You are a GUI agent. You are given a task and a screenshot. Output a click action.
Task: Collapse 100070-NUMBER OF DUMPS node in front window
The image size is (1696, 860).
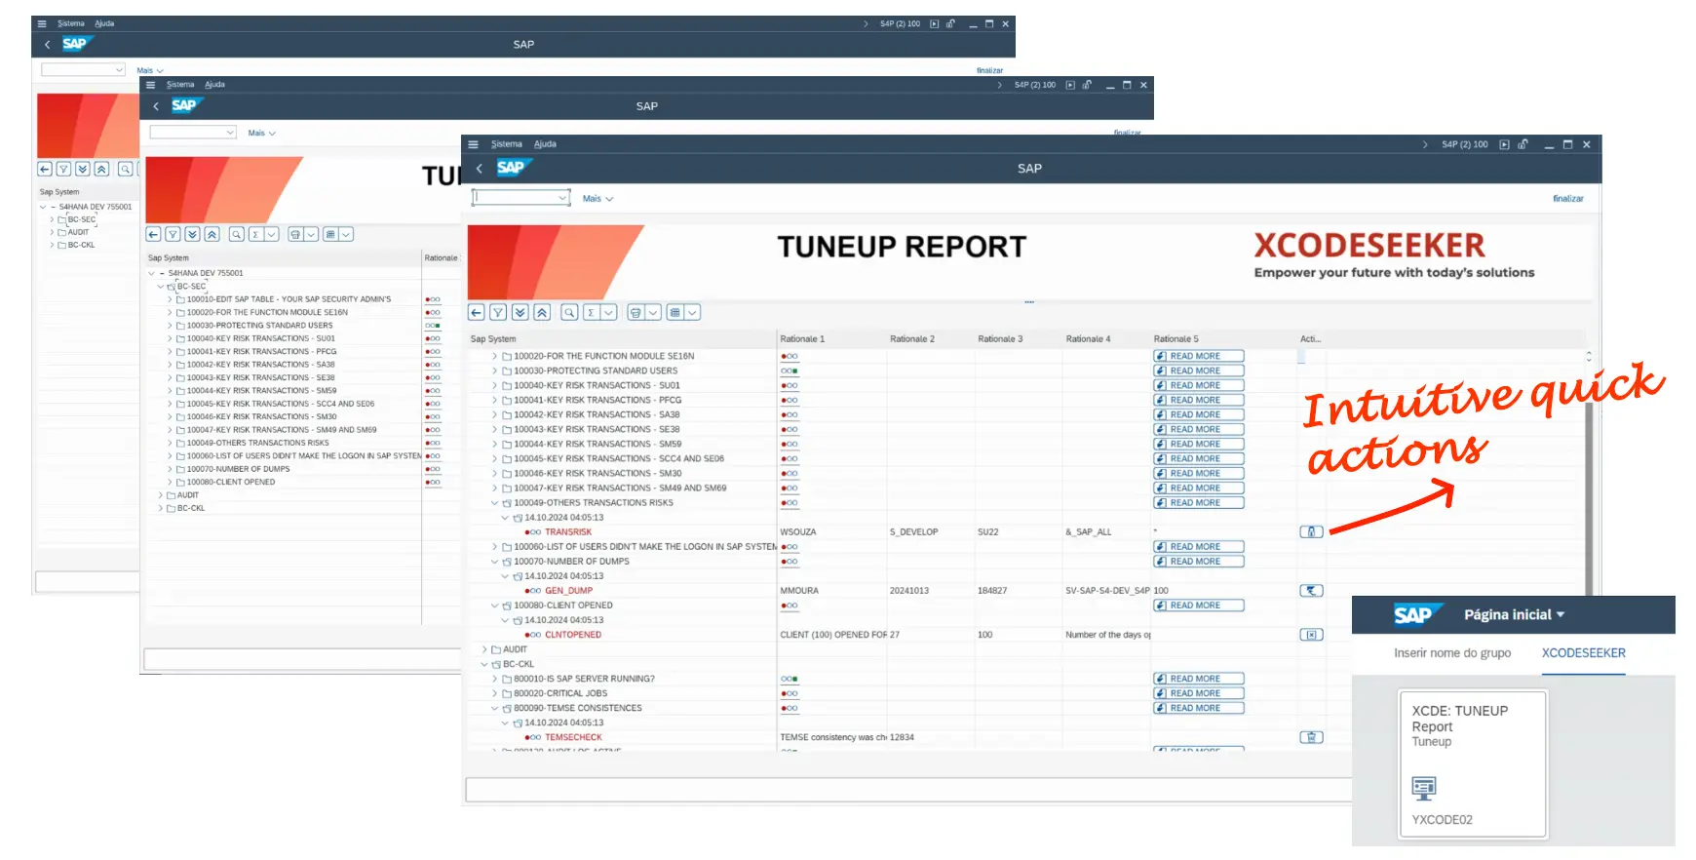pyautogui.click(x=494, y=562)
